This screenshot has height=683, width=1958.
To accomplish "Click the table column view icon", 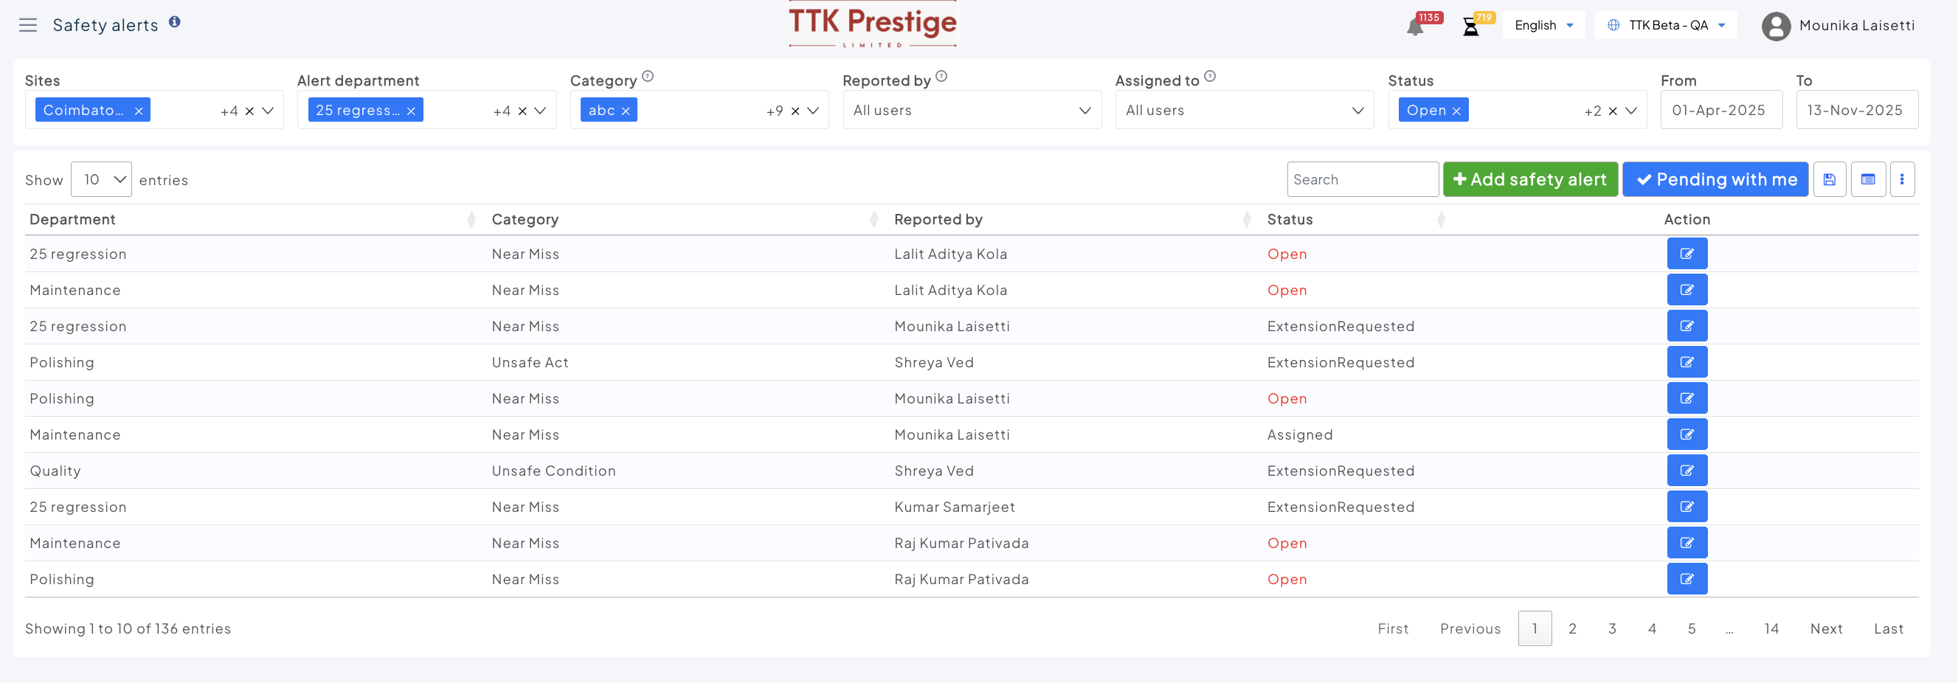I will (x=1867, y=179).
